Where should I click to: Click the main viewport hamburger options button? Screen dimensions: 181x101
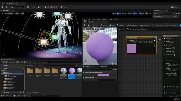click(2, 13)
